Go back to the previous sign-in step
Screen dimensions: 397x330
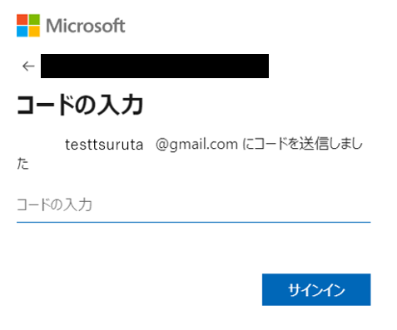[28, 66]
